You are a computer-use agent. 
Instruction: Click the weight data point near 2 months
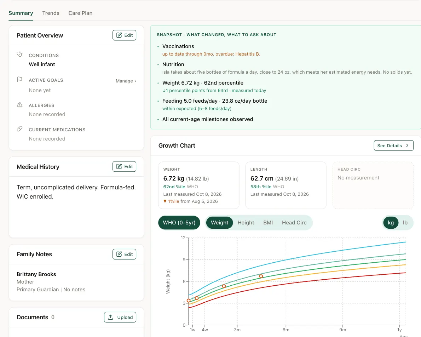pos(224,286)
